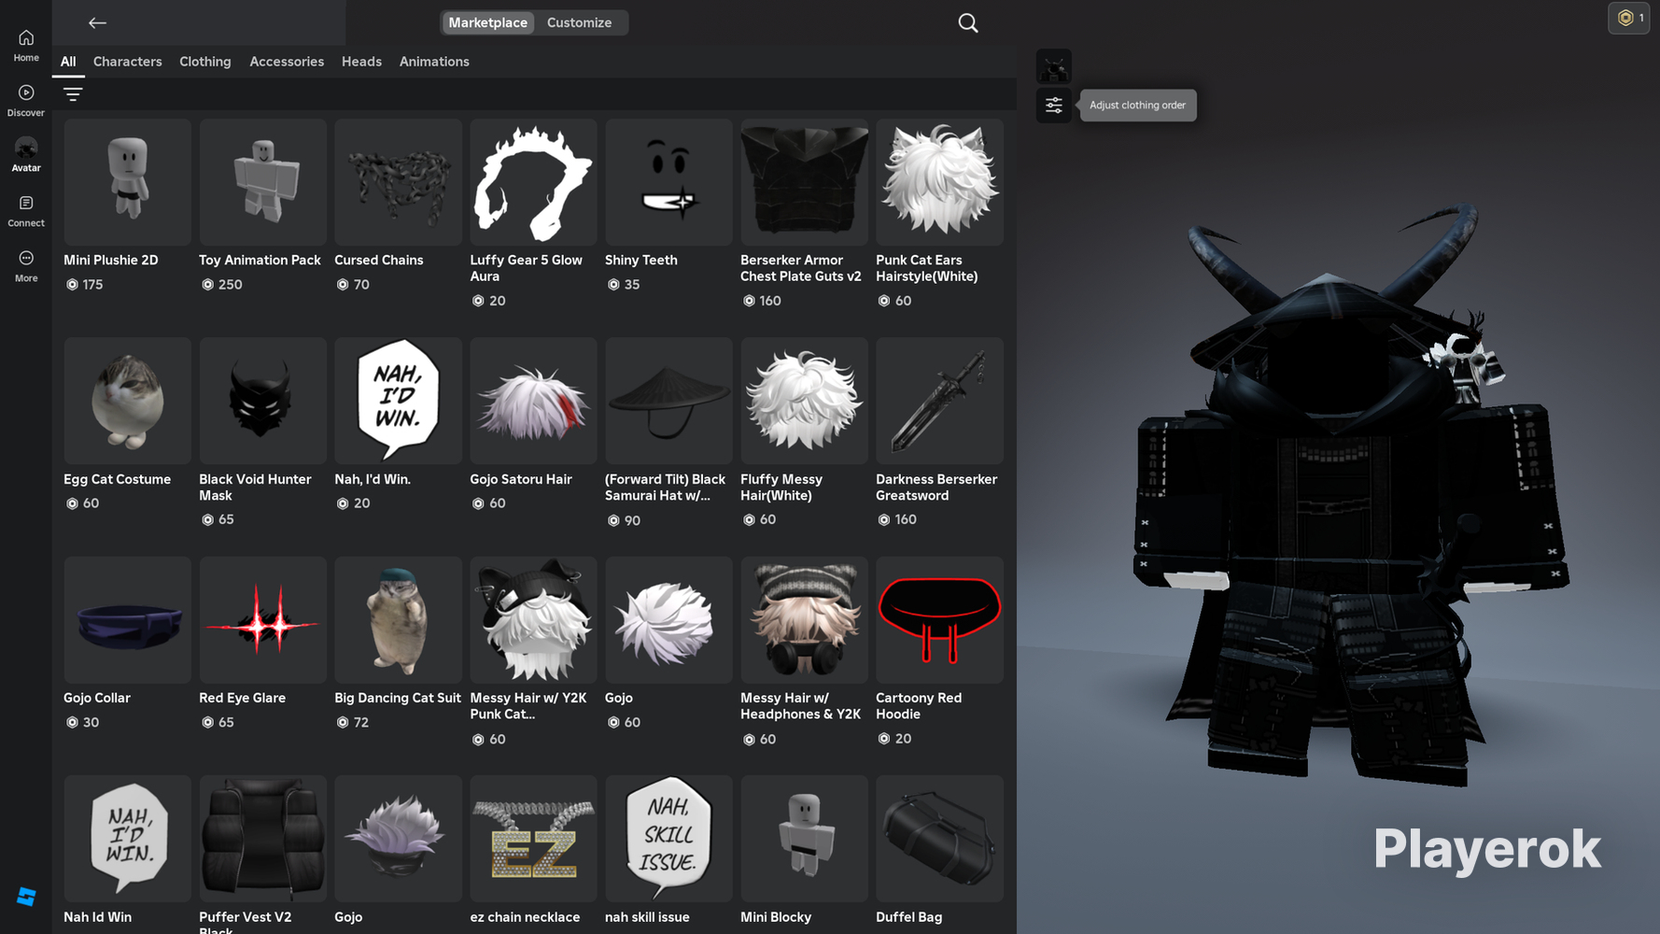Switch to Customize mode
The width and height of the screenshot is (1660, 934).
click(580, 22)
